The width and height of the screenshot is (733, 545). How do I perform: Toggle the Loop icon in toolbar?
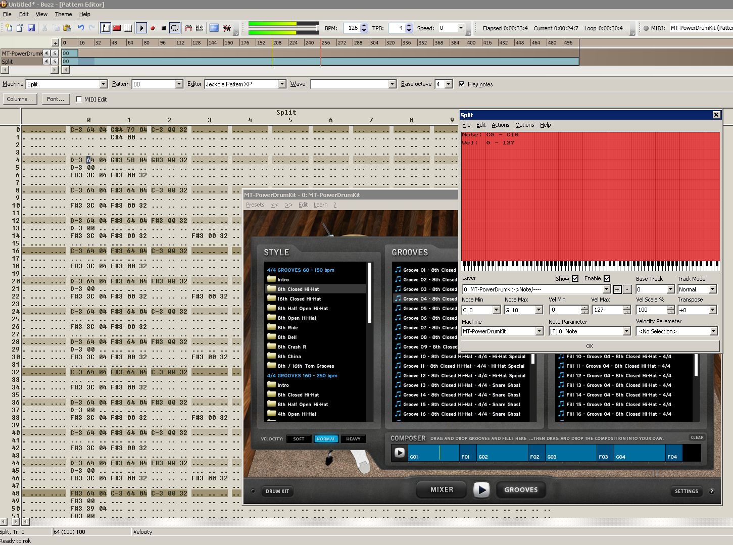[175, 28]
